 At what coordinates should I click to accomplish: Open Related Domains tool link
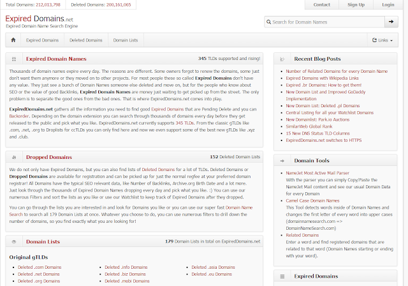click(x=302, y=235)
